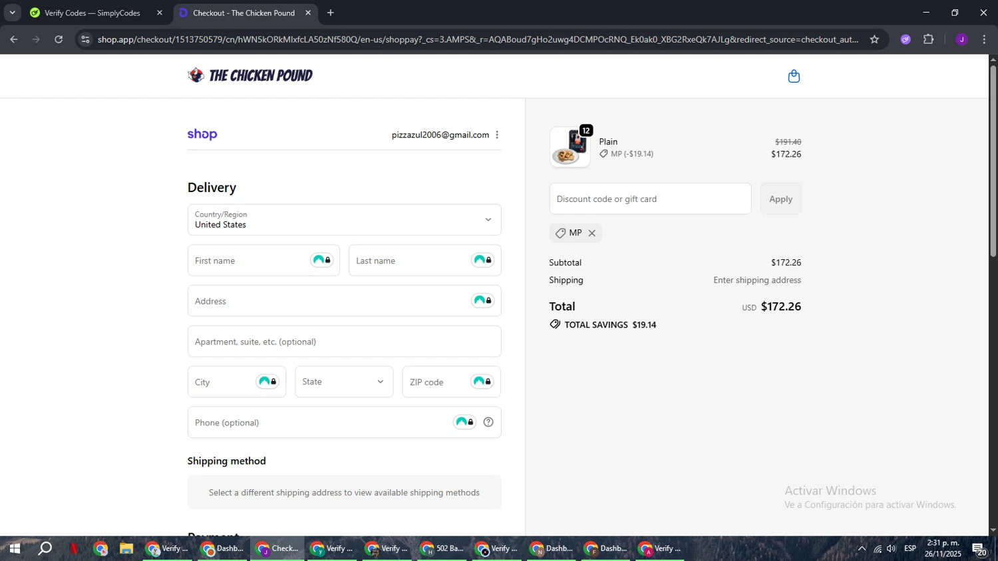
Task: Click The Chicken Pound logo
Action: (250, 75)
